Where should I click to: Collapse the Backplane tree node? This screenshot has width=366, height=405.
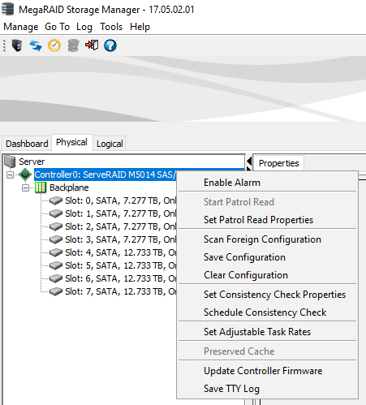(25, 187)
